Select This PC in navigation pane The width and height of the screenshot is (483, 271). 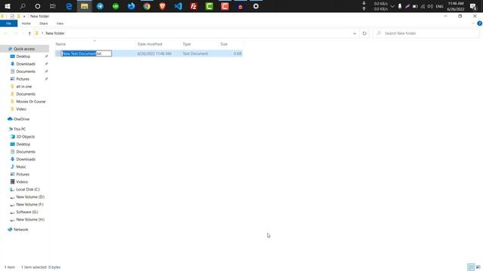pyautogui.click(x=20, y=129)
